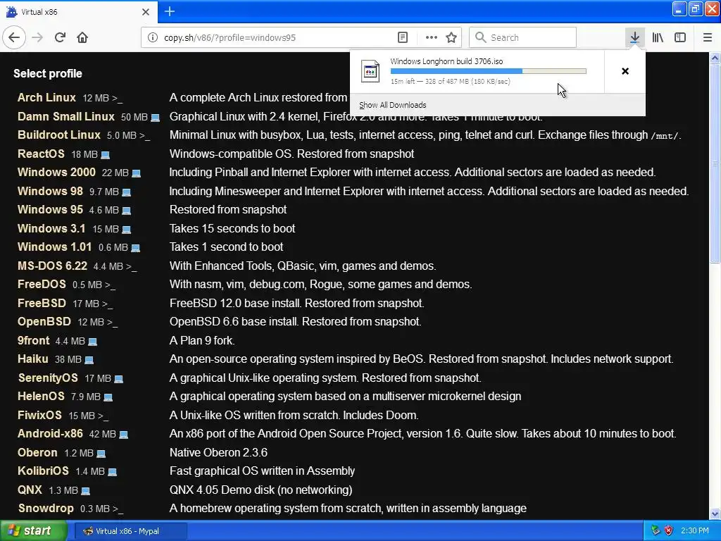Select the Windows 98 profile
Image resolution: width=721 pixels, height=541 pixels.
[x=50, y=191]
